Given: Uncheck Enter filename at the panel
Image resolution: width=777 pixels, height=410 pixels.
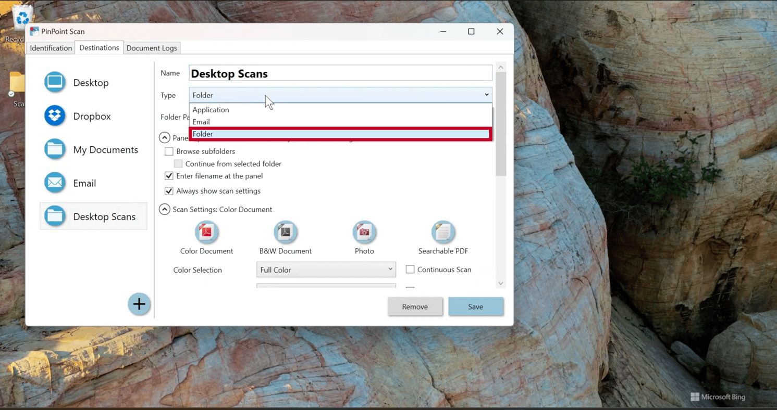Looking at the screenshot, I should 169,176.
